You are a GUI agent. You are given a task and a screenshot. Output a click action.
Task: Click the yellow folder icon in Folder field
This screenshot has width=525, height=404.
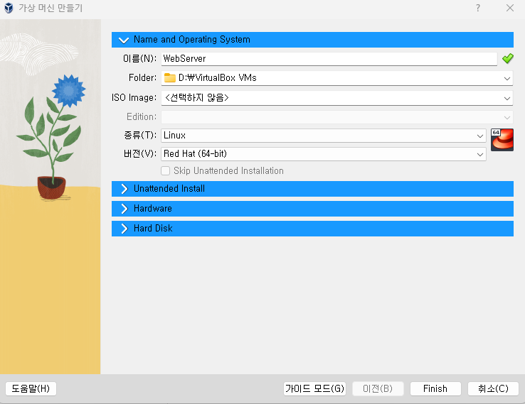170,78
